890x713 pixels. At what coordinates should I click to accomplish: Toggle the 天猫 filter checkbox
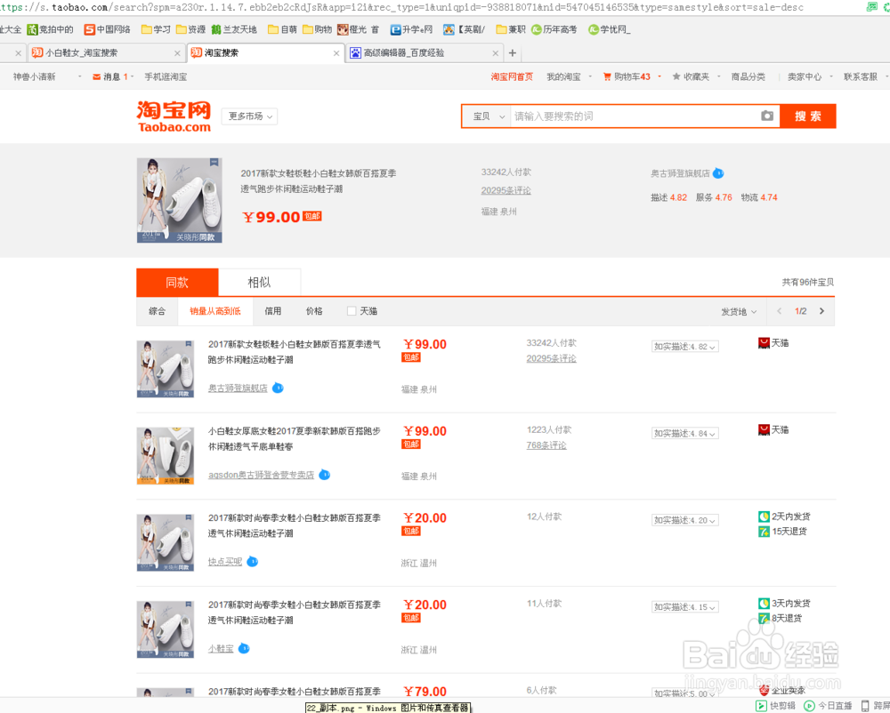(x=352, y=311)
